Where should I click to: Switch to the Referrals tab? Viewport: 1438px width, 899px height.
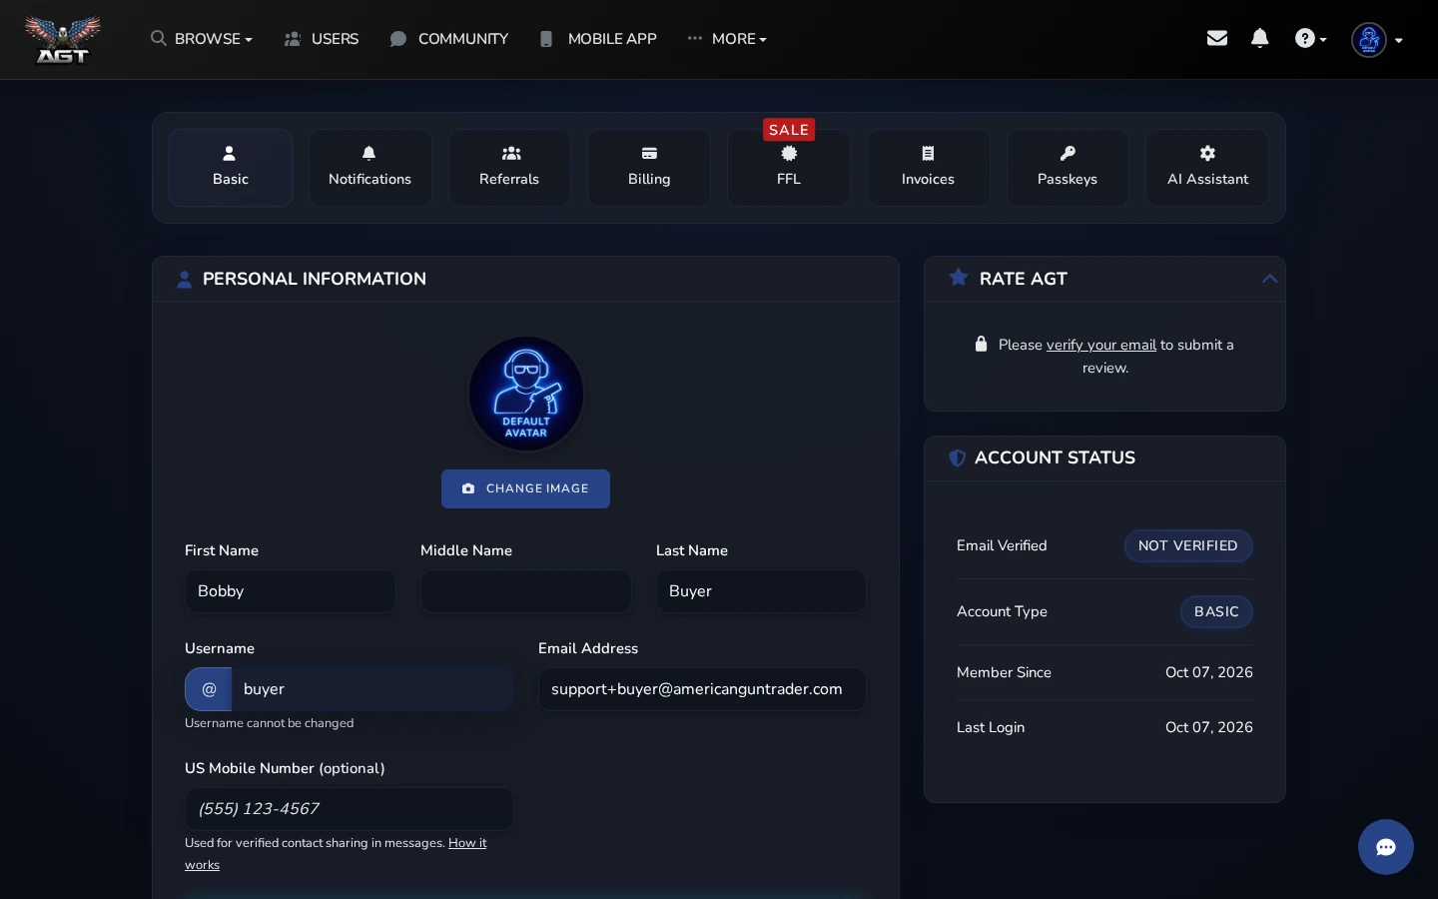pyautogui.click(x=509, y=168)
